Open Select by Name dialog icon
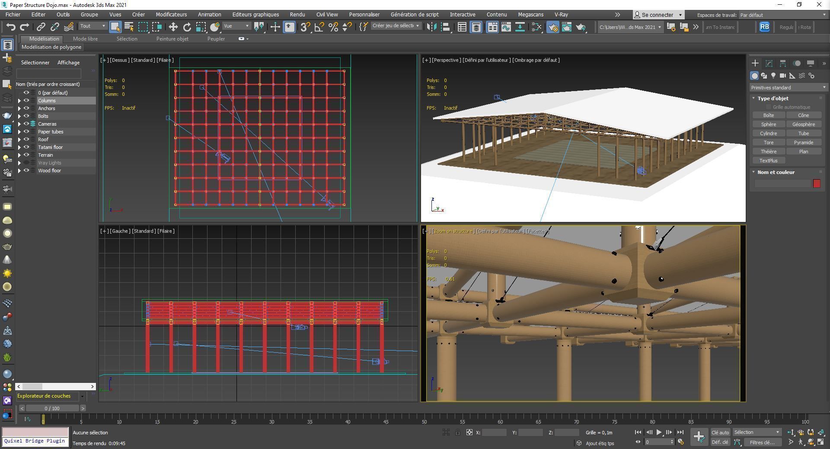The image size is (830, 449). tap(129, 27)
